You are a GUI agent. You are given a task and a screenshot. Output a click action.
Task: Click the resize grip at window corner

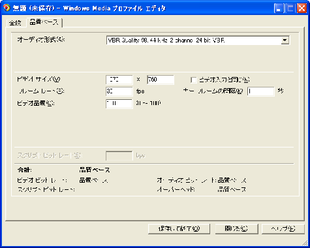304,243
